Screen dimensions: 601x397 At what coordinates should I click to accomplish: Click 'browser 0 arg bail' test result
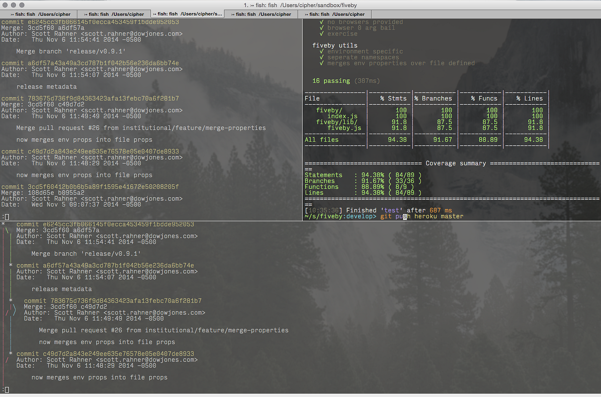pyautogui.click(x=361, y=28)
